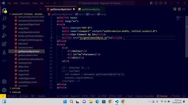The height and width of the screenshot is (105, 188).
Task: Select the getElementById.html editor tab
Action: pyautogui.click(x=61, y=9)
